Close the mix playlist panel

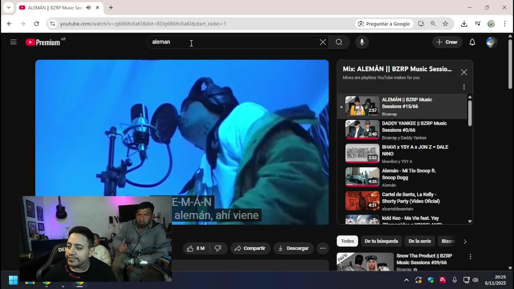464,72
